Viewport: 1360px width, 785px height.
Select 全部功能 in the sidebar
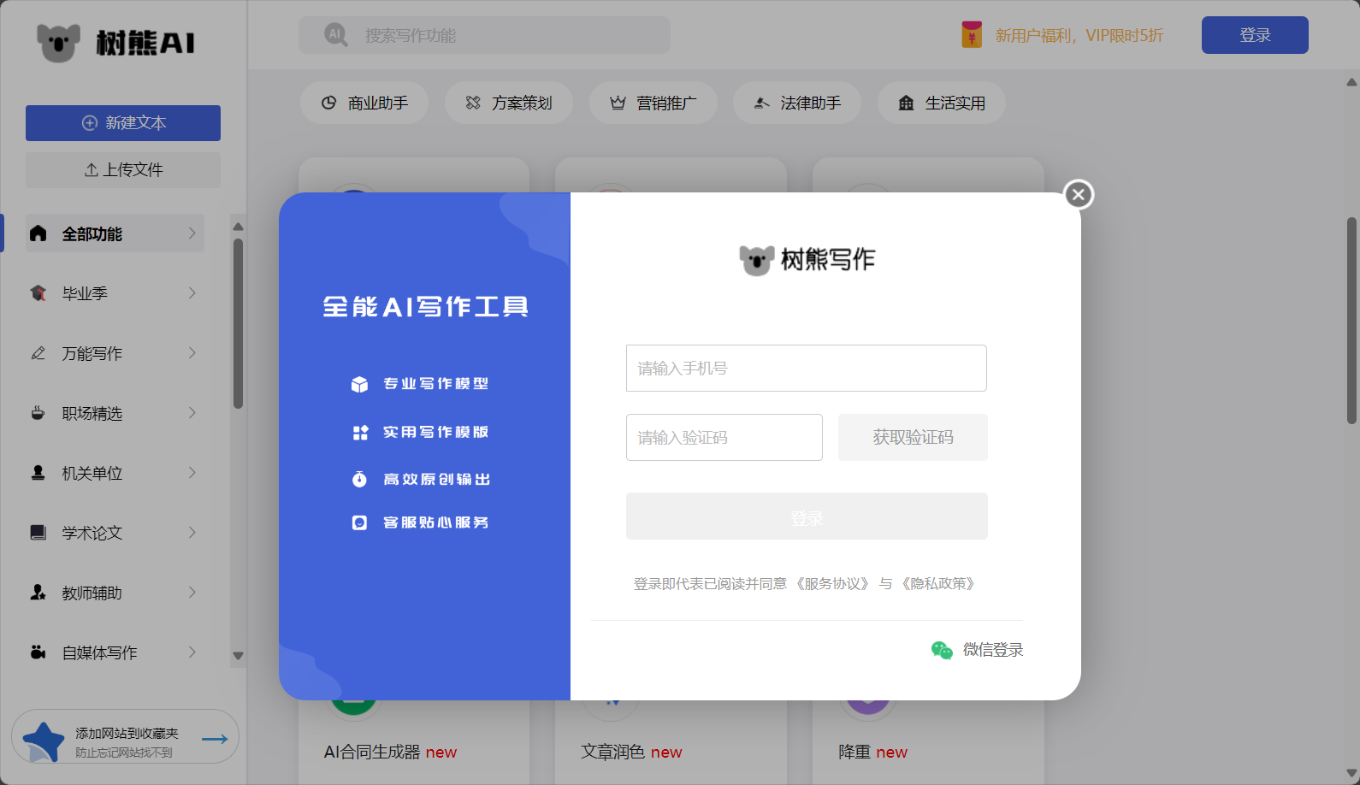pos(115,233)
